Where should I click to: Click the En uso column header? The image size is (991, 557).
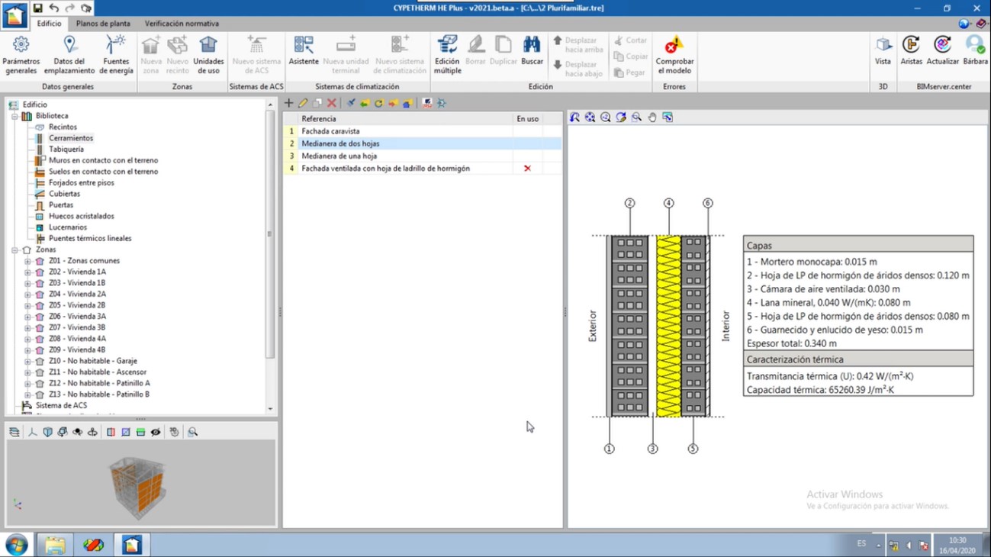pos(527,119)
